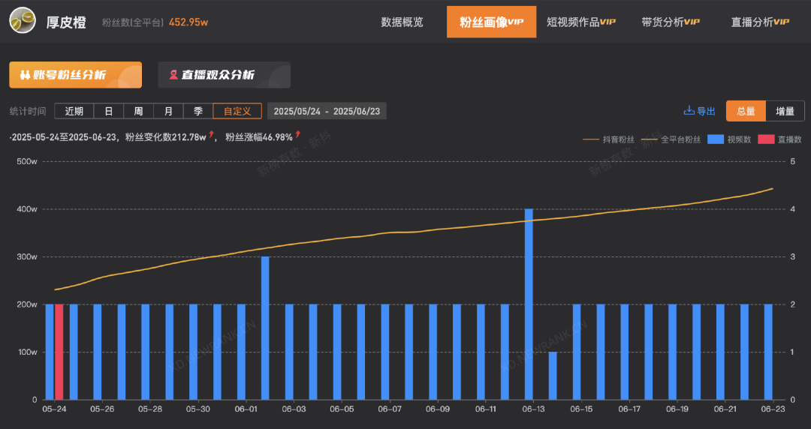811x429 pixels.
Task: Click the 05-24 axis label
Action: (x=54, y=409)
